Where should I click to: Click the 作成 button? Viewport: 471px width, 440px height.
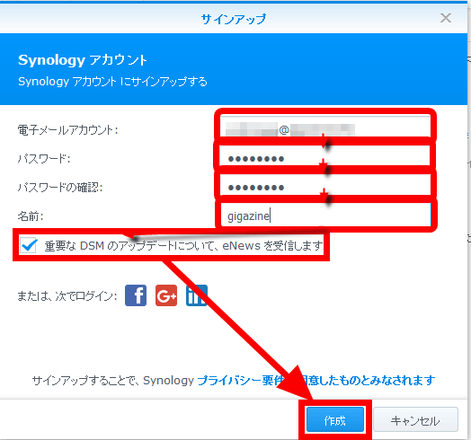point(335,420)
